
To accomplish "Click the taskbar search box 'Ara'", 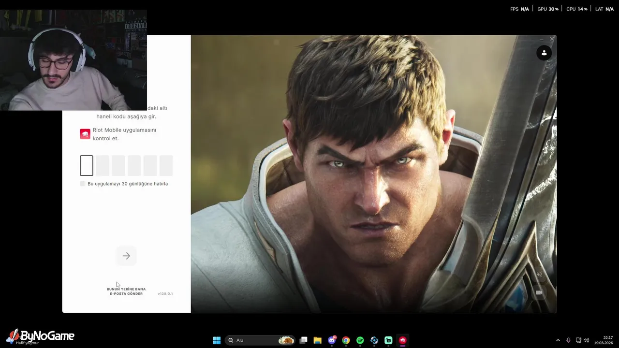I will pyautogui.click(x=261, y=340).
